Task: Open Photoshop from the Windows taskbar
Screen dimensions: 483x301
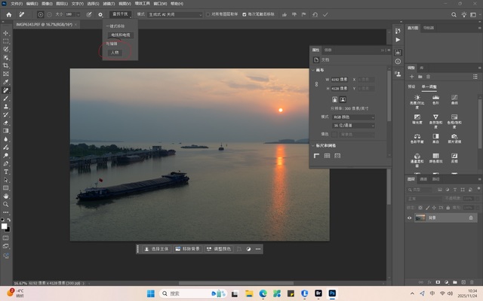Action: pos(332,293)
